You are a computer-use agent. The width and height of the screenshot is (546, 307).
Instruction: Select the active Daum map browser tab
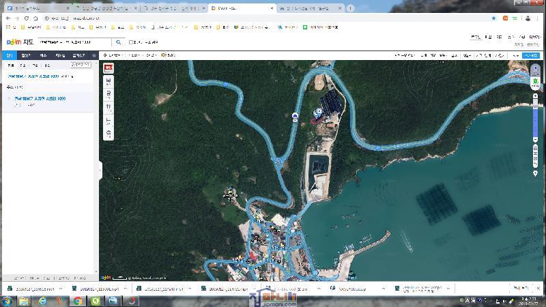(240, 8)
